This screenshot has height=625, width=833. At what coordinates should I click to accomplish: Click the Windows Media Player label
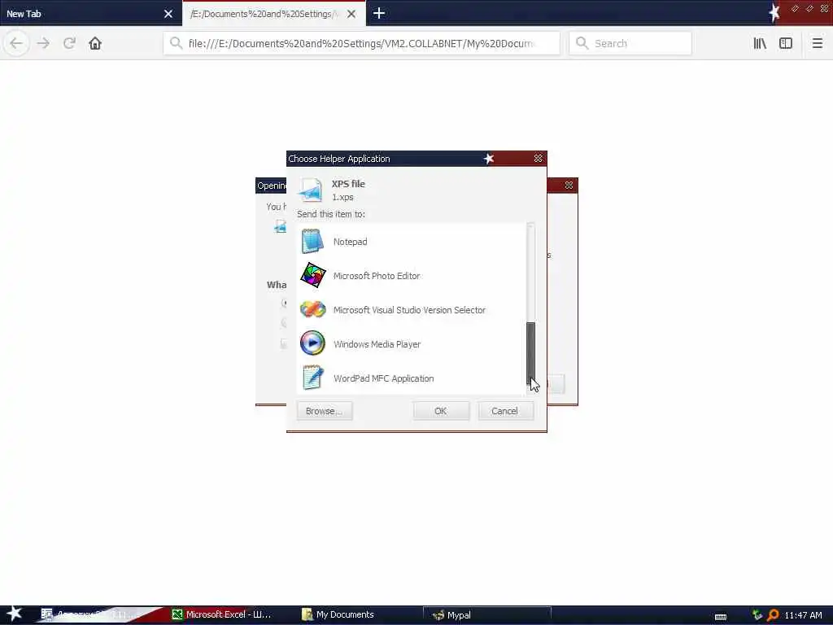click(x=377, y=344)
